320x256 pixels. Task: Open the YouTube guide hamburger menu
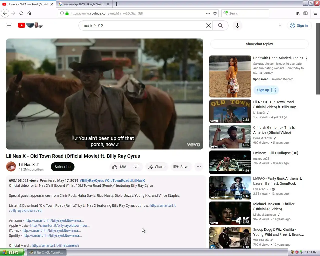(x=9, y=25)
